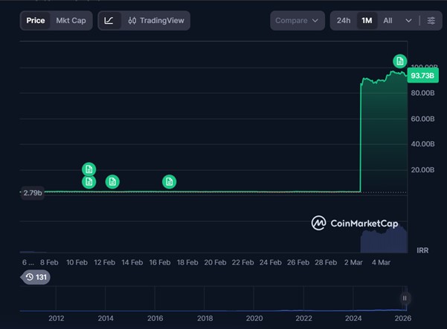447x329 pixels.
Task: Click the 131 history clock badge
Action: [x=36, y=277]
